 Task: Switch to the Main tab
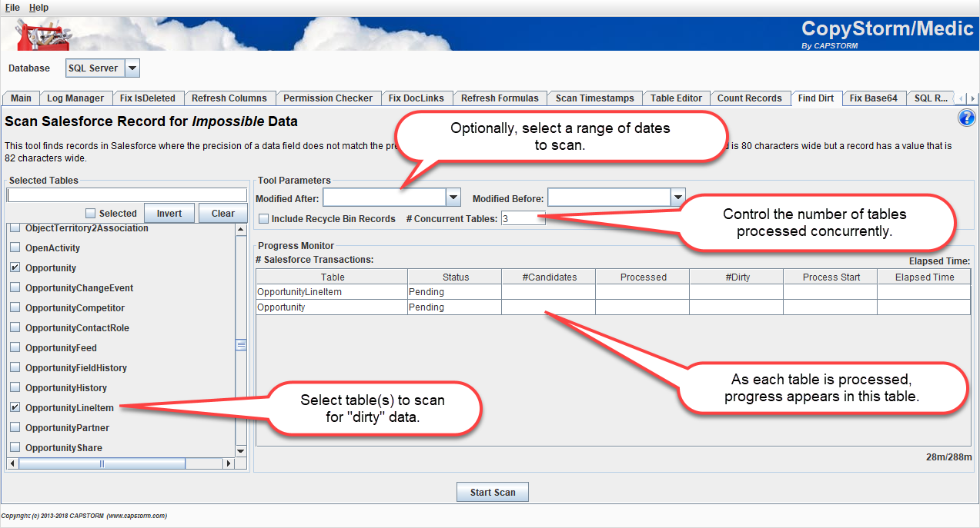(x=21, y=98)
